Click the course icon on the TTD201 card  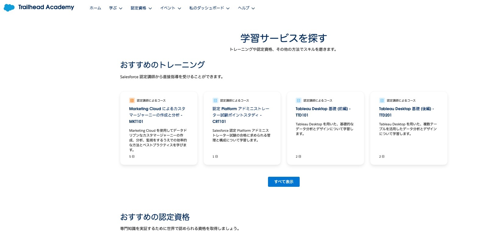point(382,100)
